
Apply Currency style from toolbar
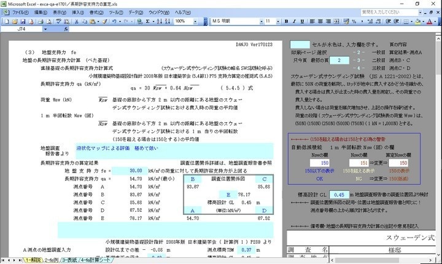coord(346,21)
